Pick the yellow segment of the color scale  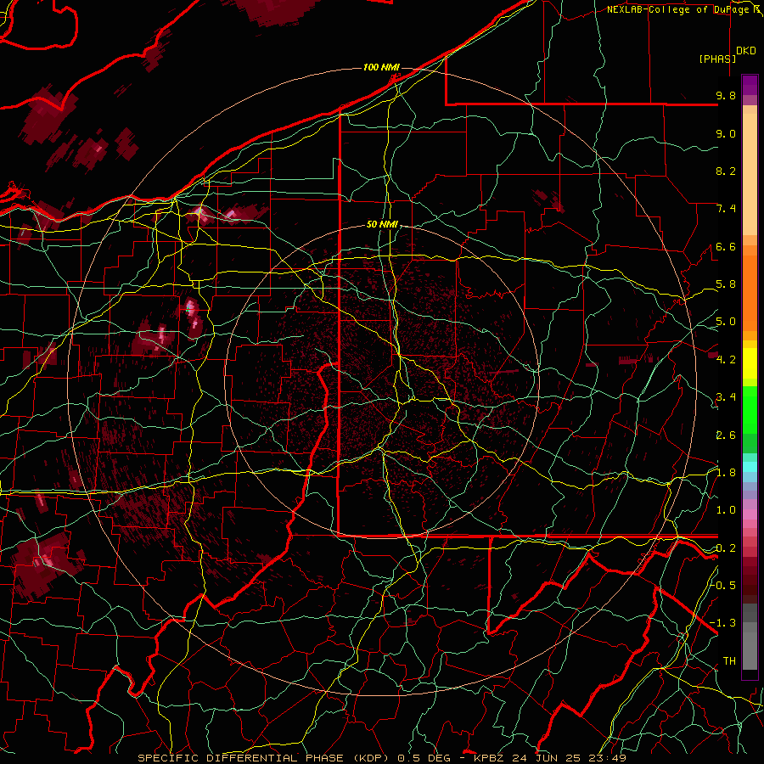click(750, 363)
